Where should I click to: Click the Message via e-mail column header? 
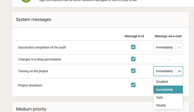pos(168,36)
